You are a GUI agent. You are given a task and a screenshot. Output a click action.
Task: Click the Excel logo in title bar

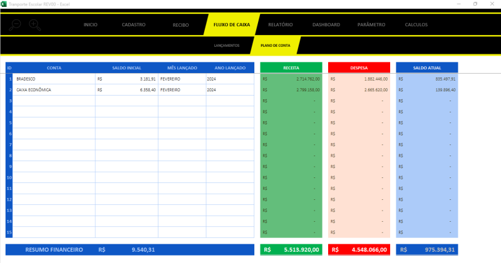(x=4, y=4)
